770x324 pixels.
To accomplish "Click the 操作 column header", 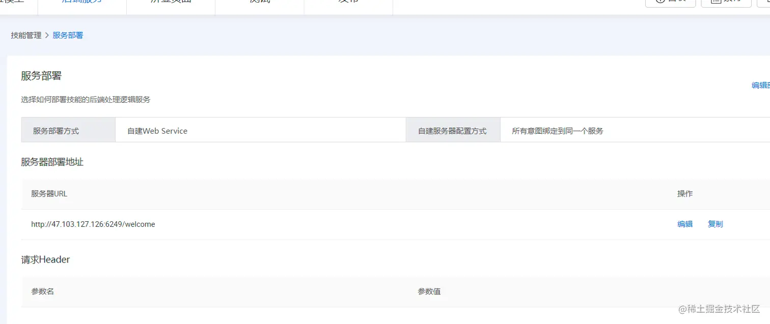I will point(685,194).
